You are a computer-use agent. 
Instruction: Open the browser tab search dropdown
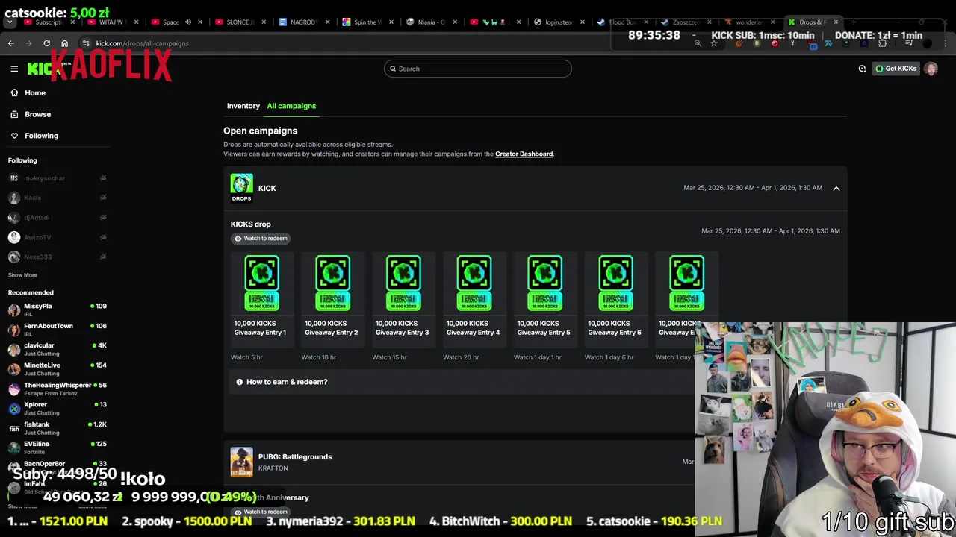click(x=9, y=22)
